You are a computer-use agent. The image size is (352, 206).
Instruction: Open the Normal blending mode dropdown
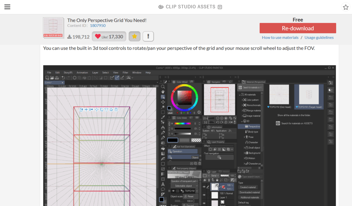click(x=214, y=176)
